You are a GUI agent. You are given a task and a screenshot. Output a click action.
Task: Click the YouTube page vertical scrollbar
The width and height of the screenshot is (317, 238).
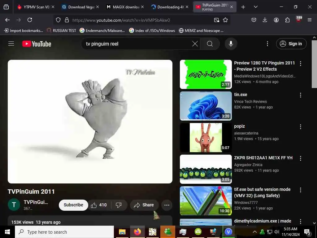click(x=314, y=64)
